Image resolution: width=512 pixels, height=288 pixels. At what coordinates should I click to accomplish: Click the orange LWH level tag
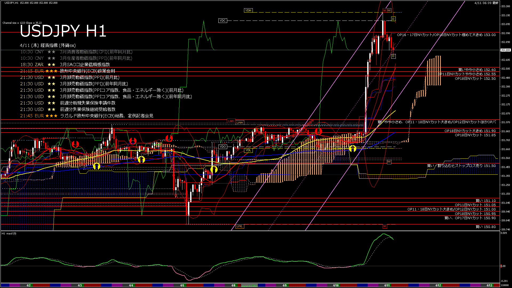point(239,123)
